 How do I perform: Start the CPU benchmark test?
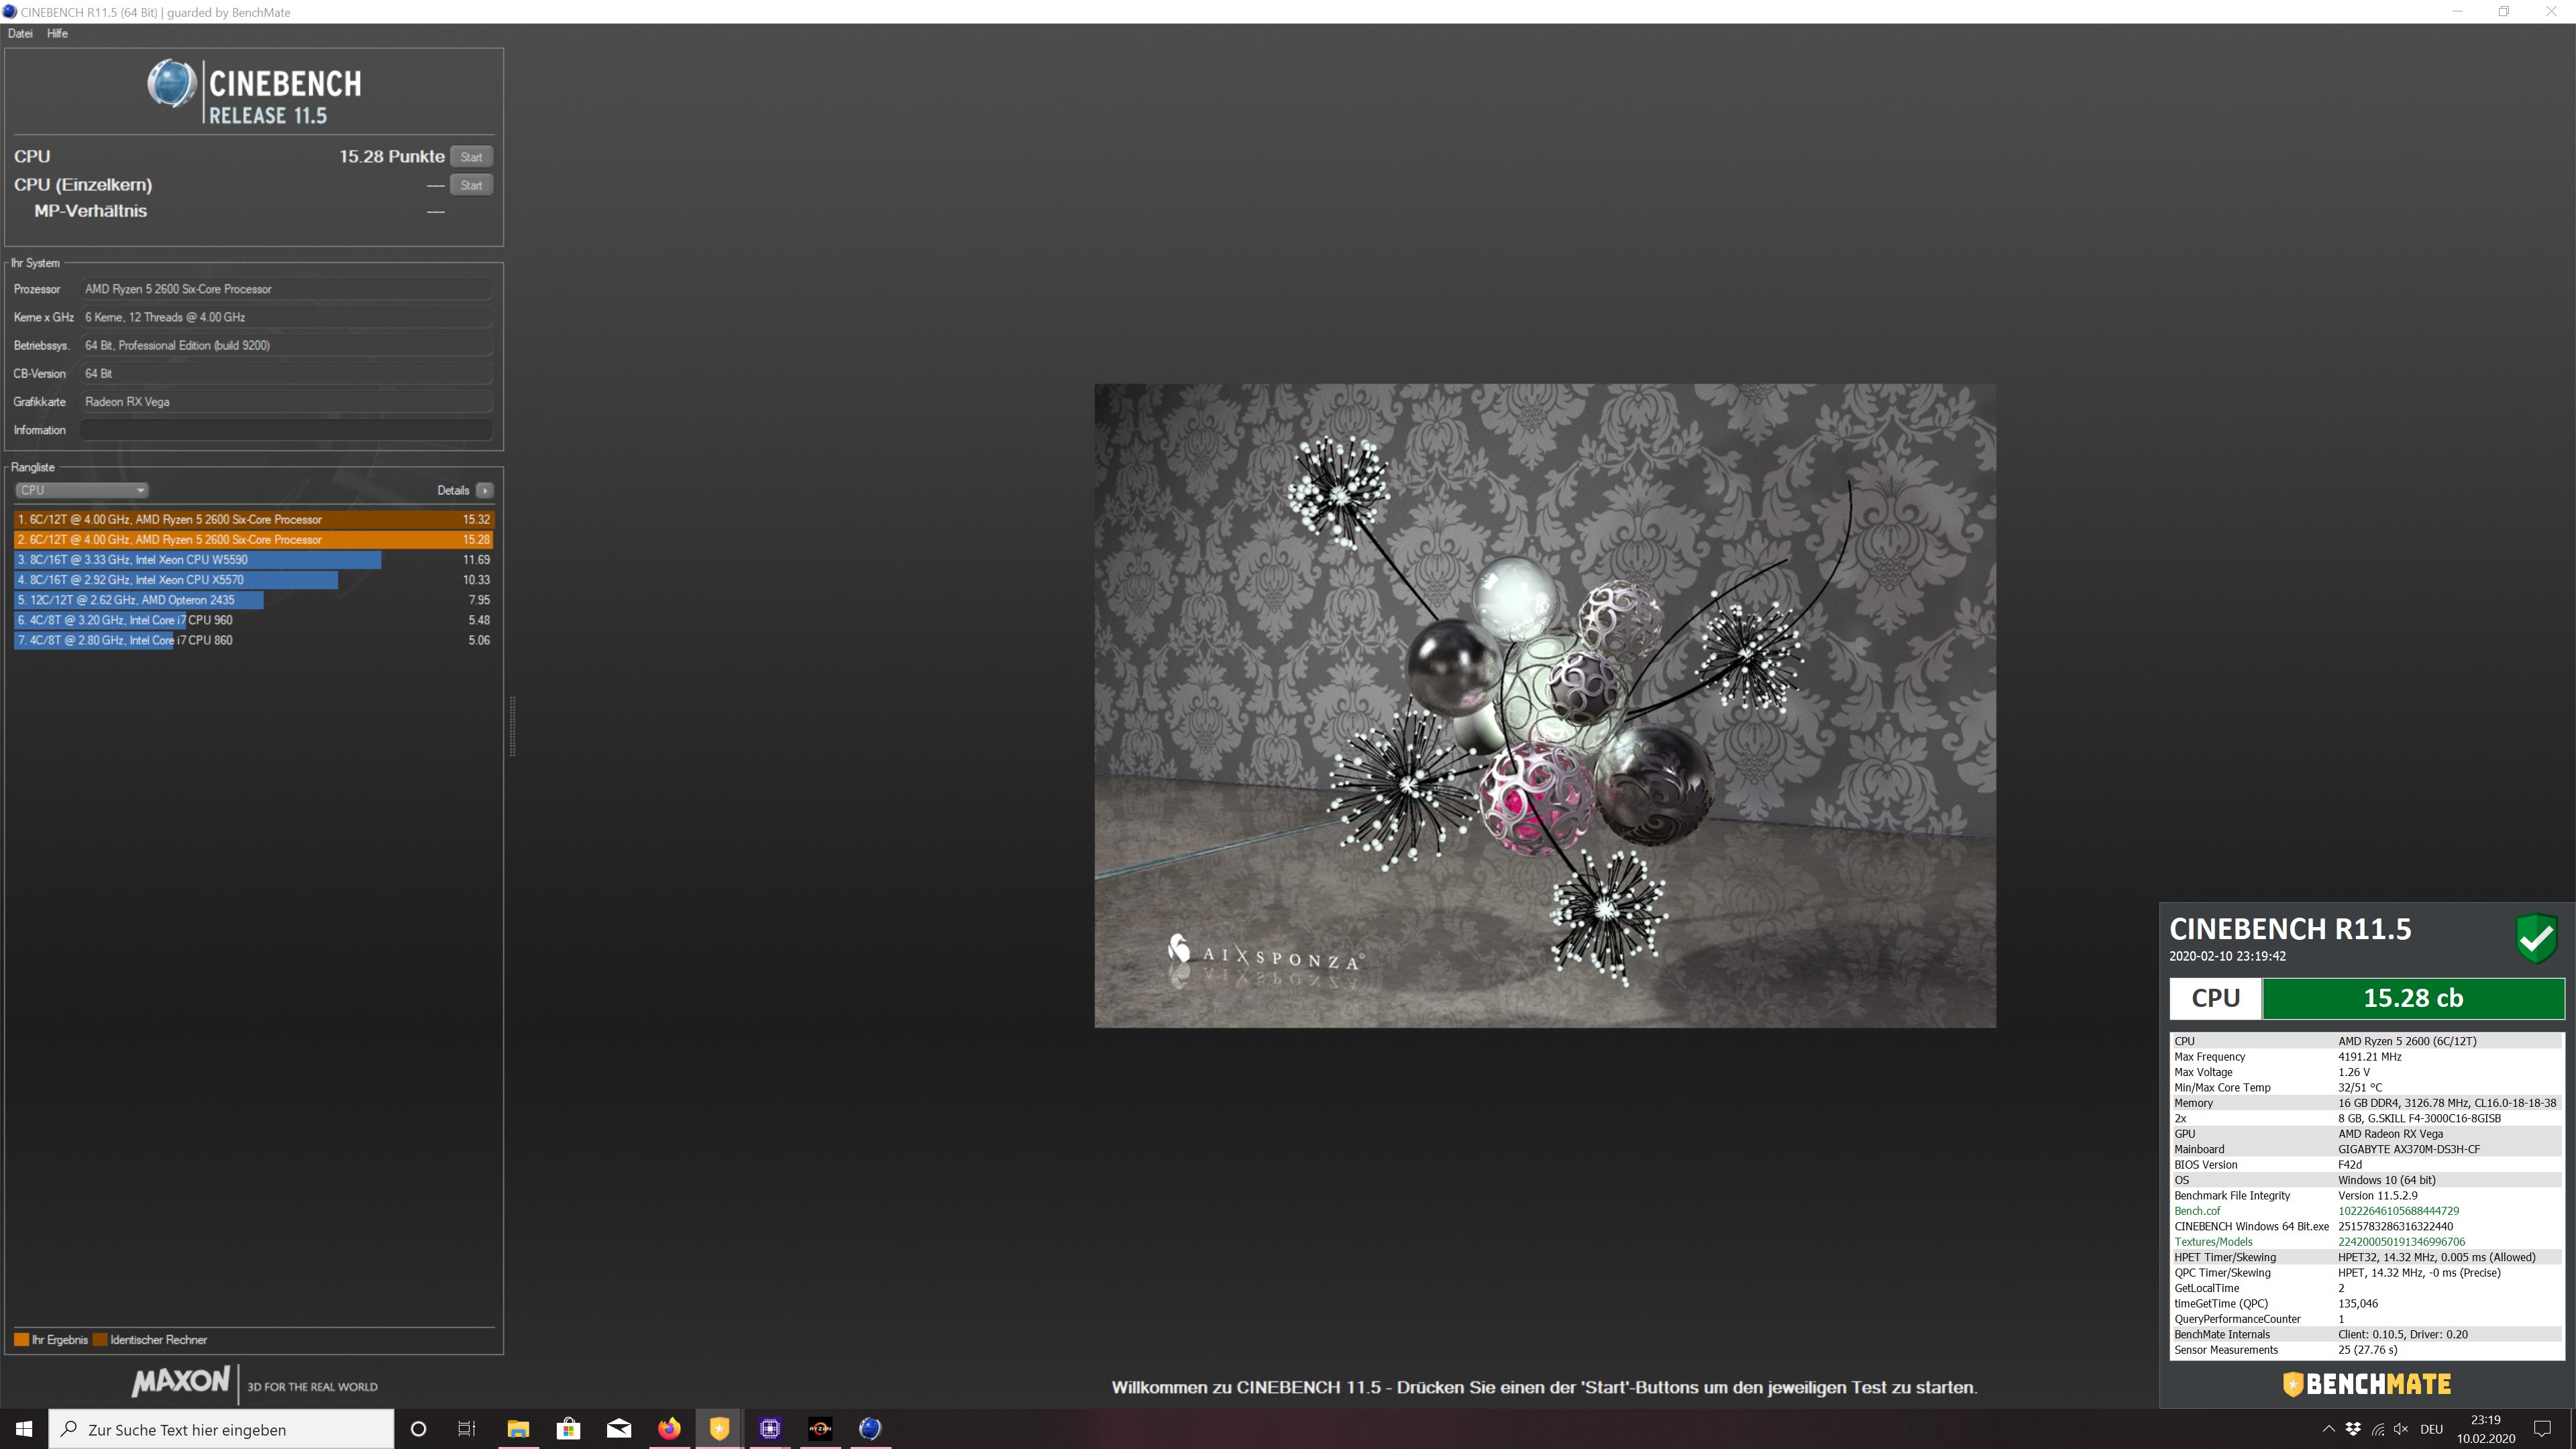[471, 157]
